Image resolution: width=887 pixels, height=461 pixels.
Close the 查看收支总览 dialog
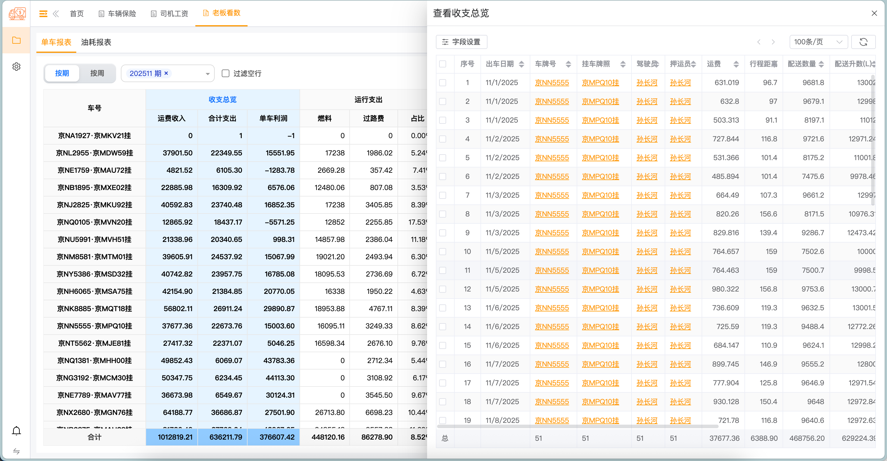pyautogui.click(x=874, y=13)
